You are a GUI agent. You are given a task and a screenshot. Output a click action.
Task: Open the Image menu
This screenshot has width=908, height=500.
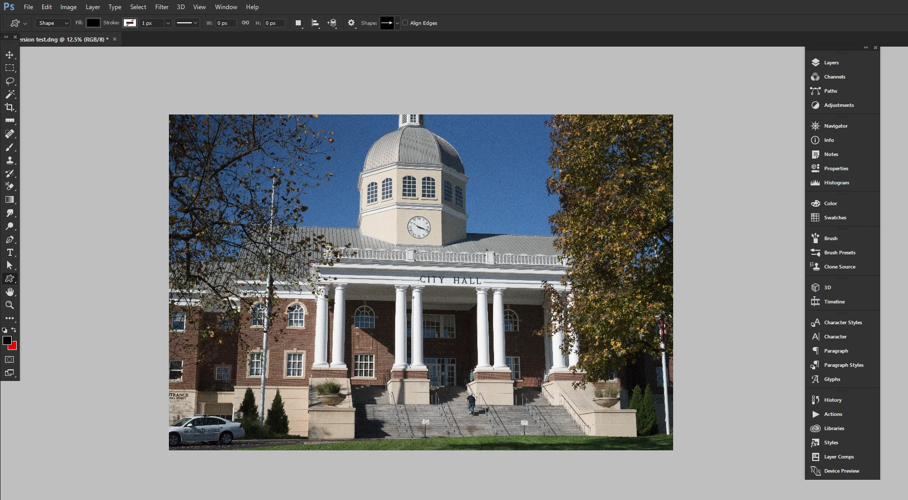(68, 7)
